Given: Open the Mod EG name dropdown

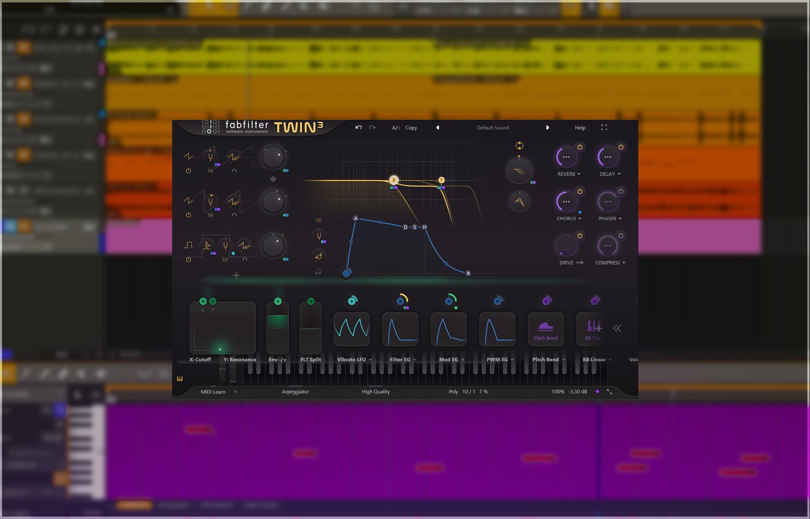Looking at the screenshot, I should [451, 360].
